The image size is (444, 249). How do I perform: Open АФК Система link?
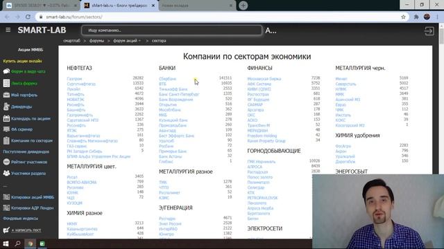pyautogui.click(x=259, y=84)
